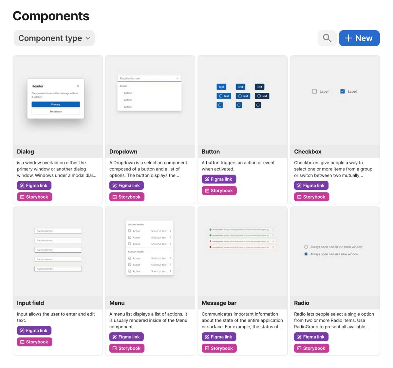Expand the Placeholder text dropdown chevron in preview
This screenshot has width=393, height=368.
(178, 78)
